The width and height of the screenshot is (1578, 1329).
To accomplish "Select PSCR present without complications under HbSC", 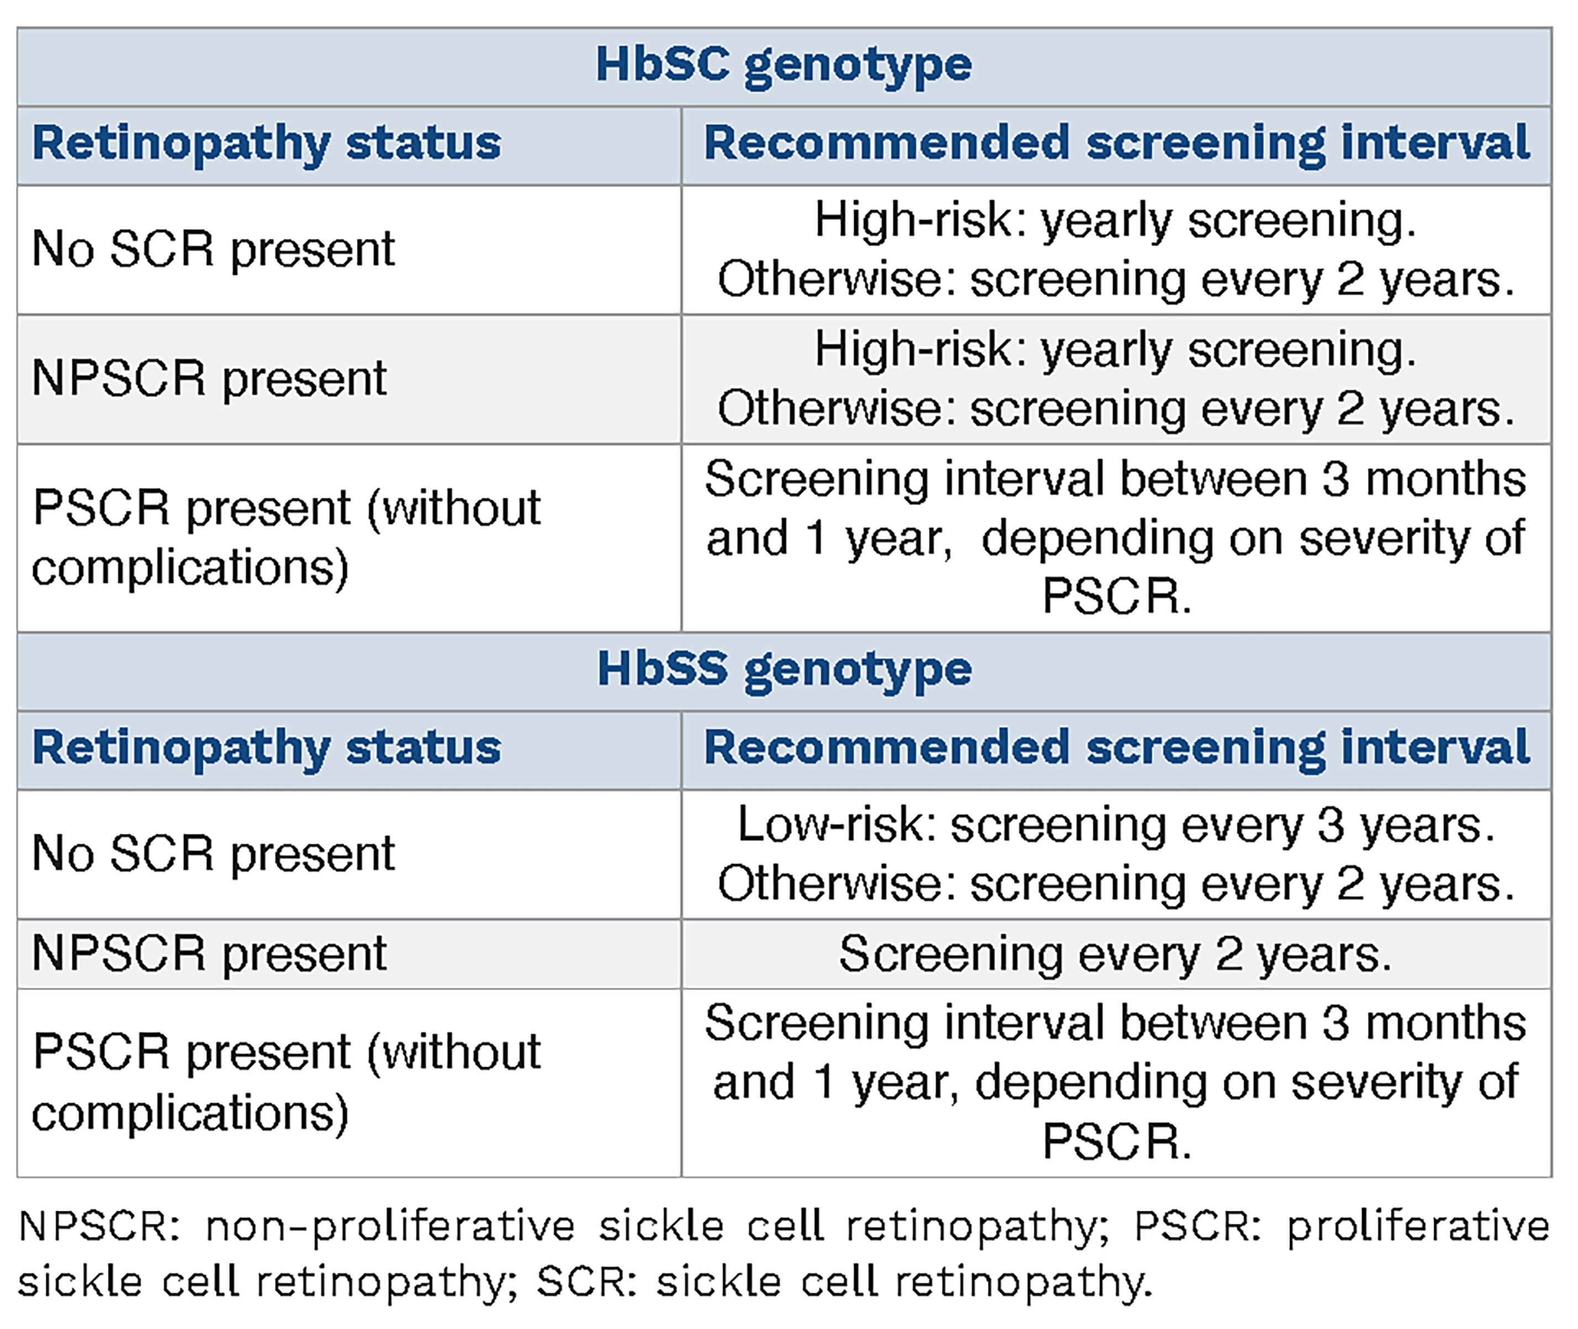I will click(286, 537).
